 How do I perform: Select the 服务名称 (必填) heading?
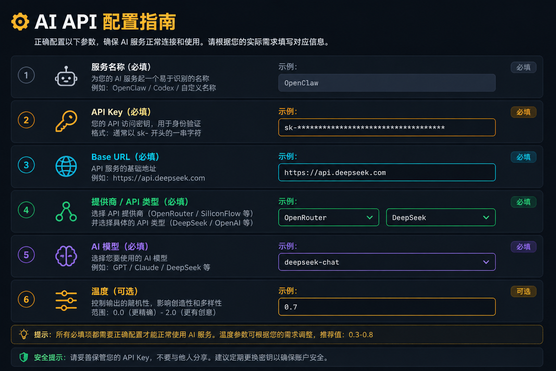point(121,67)
